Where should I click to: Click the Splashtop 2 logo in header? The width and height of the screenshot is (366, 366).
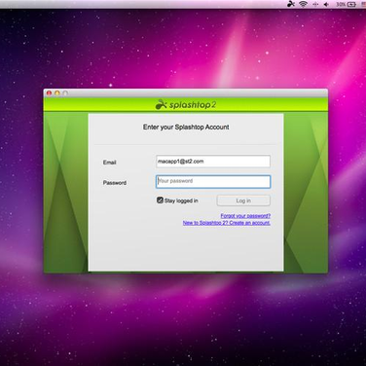coord(186,104)
